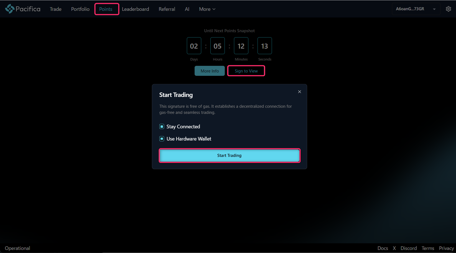Check the Operational status indicator

(x=17, y=248)
